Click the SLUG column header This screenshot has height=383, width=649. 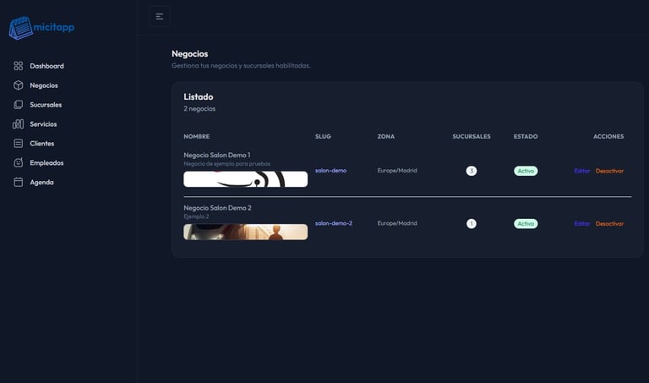[323, 136]
